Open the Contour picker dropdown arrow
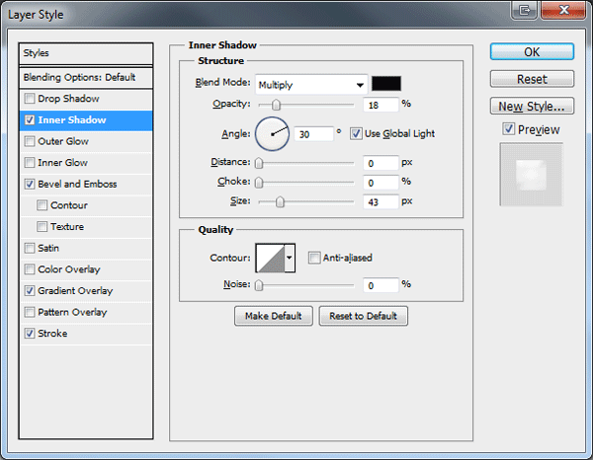593x460 pixels. click(x=290, y=258)
